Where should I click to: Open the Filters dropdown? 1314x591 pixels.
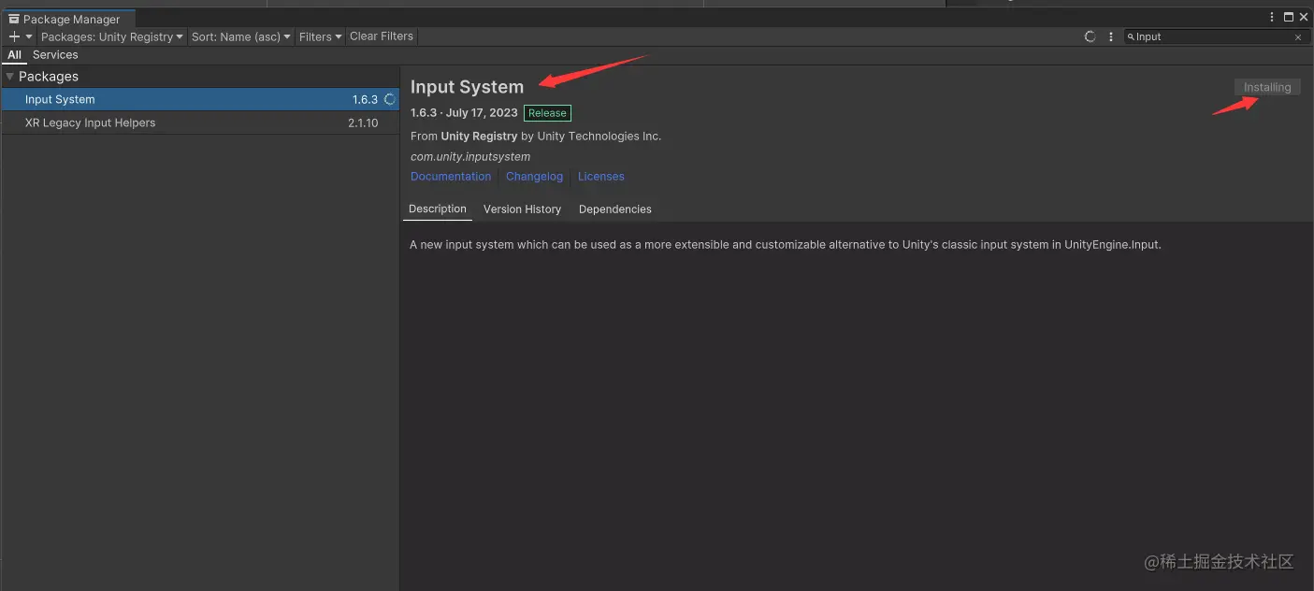tap(321, 36)
